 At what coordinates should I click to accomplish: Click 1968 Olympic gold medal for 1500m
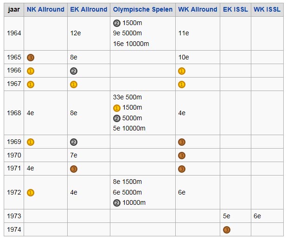point(116,108)
